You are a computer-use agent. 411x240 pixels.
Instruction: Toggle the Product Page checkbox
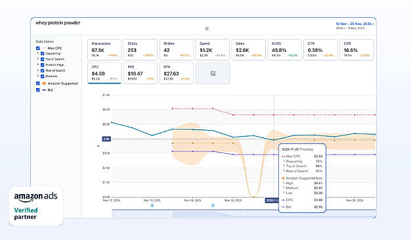(x=43, y=65)
